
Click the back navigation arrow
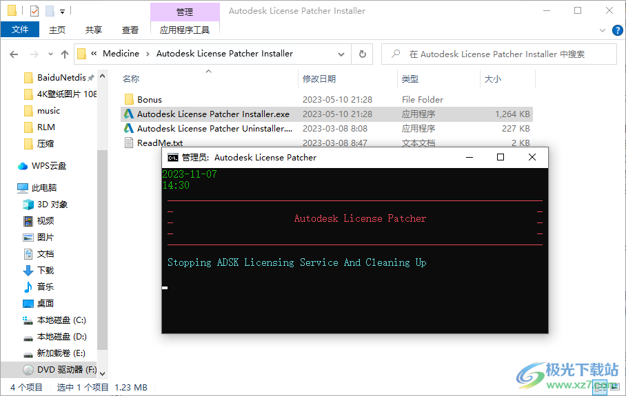point(14,54)
